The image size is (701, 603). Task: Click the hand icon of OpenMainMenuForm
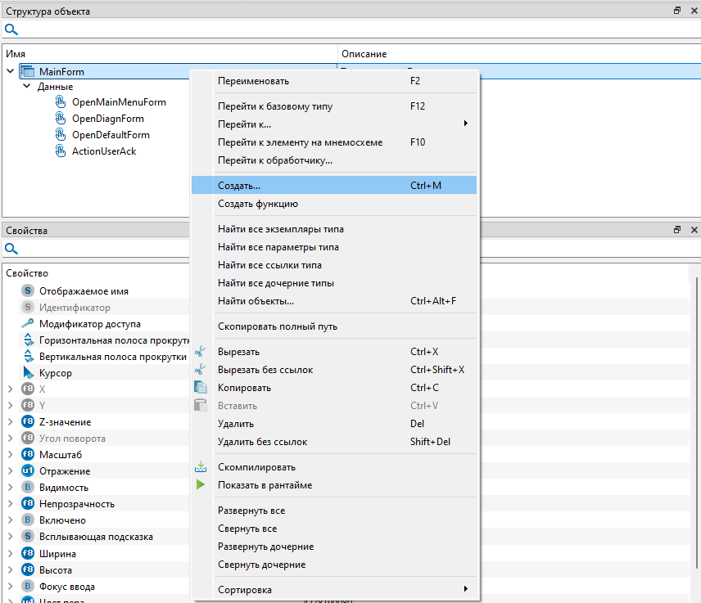(60, 102)
